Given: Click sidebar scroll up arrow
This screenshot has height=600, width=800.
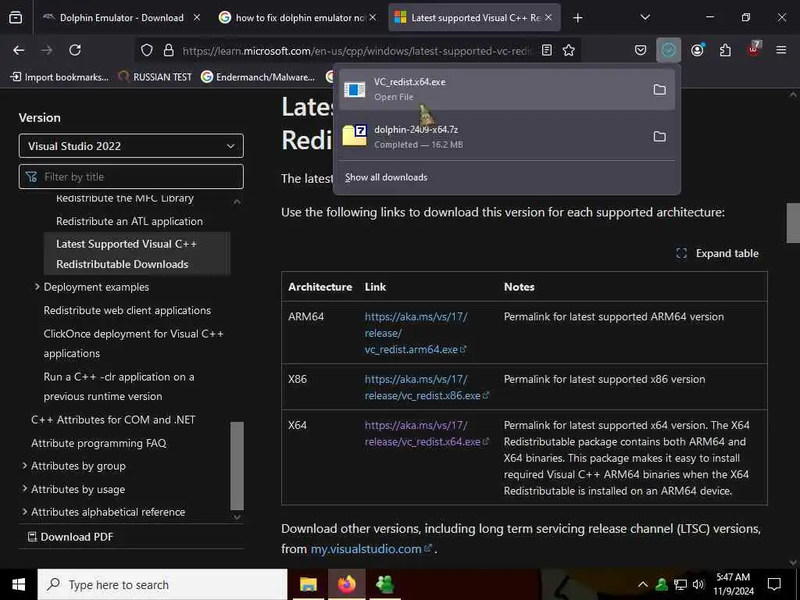Looking at the screenshot, I should point(237,202).
